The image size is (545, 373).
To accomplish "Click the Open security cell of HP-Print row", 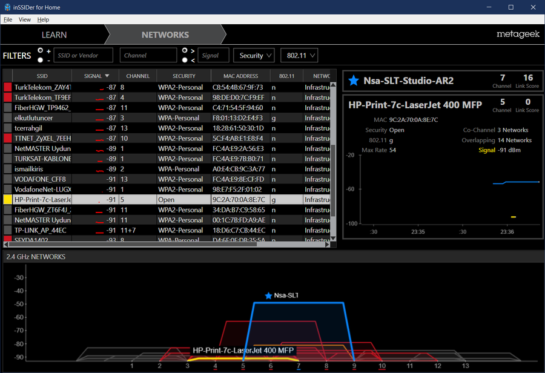I will point(183,200).
